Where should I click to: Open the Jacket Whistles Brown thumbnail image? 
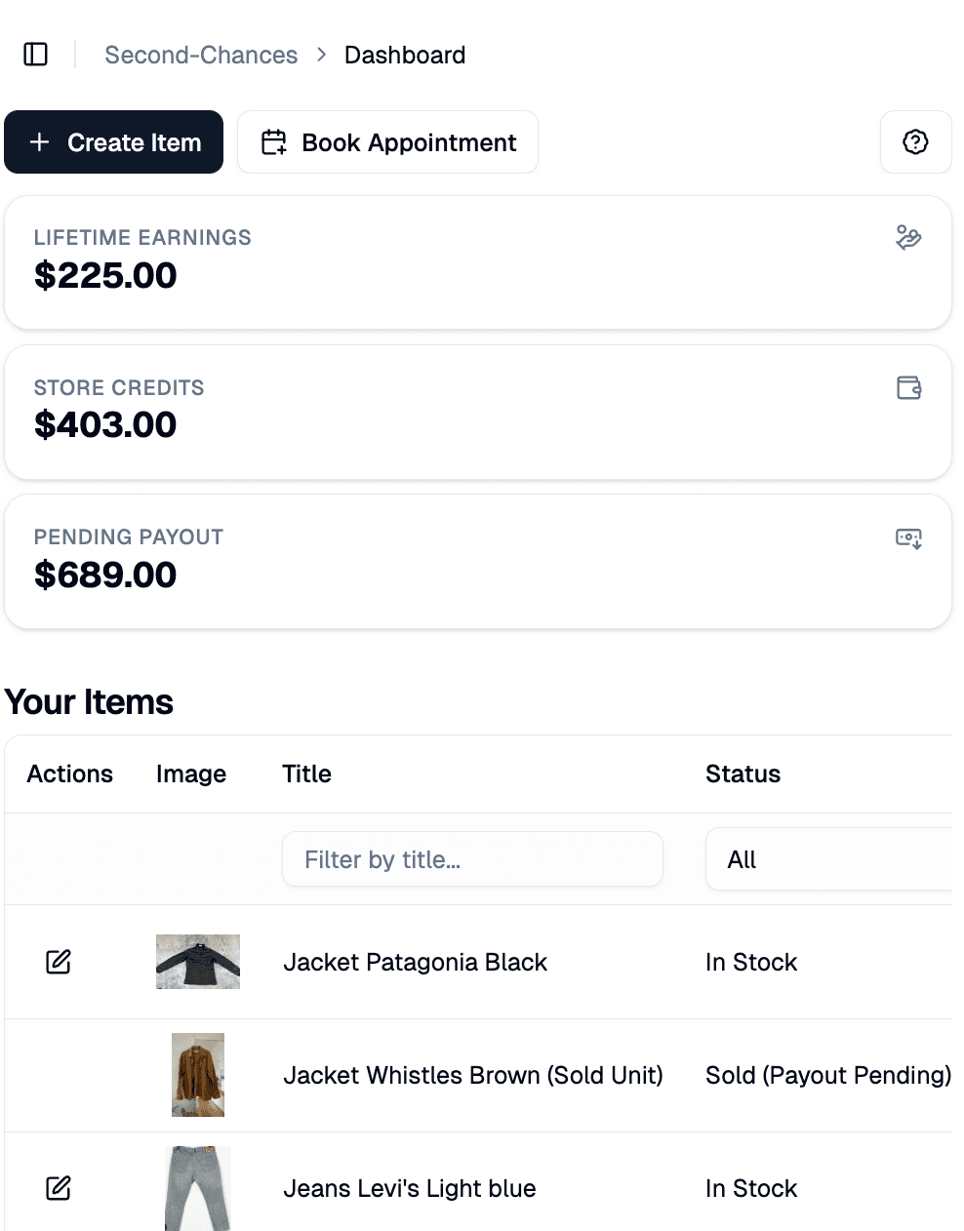point(198,1075)
